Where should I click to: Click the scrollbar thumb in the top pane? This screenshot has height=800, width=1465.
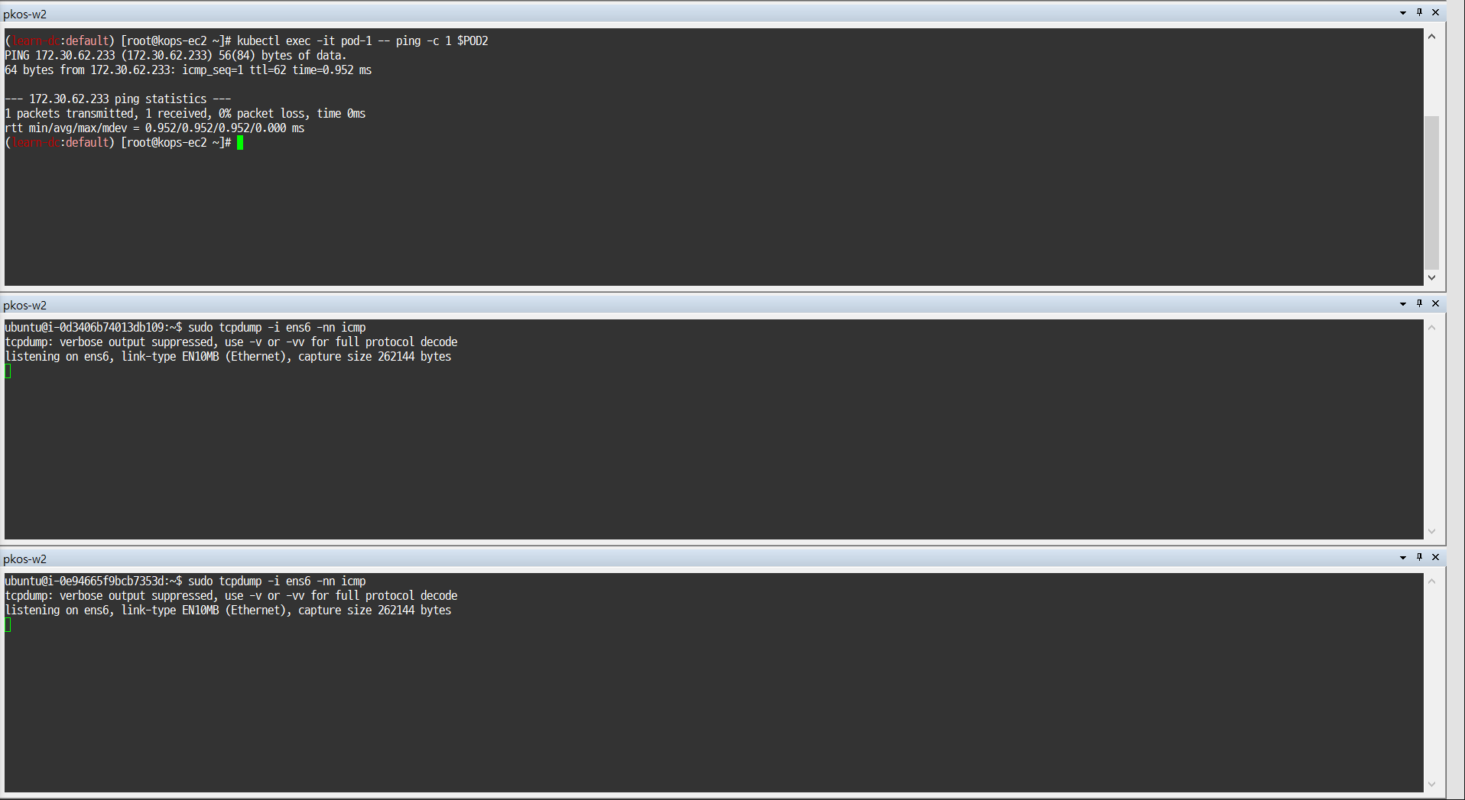1431,195
